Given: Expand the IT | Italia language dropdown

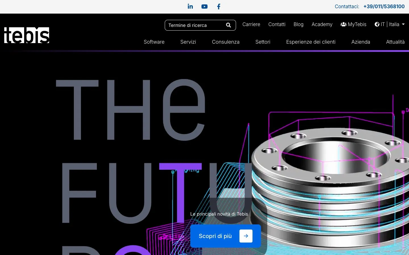Looking at the screenshot, I should coord(390,24).
